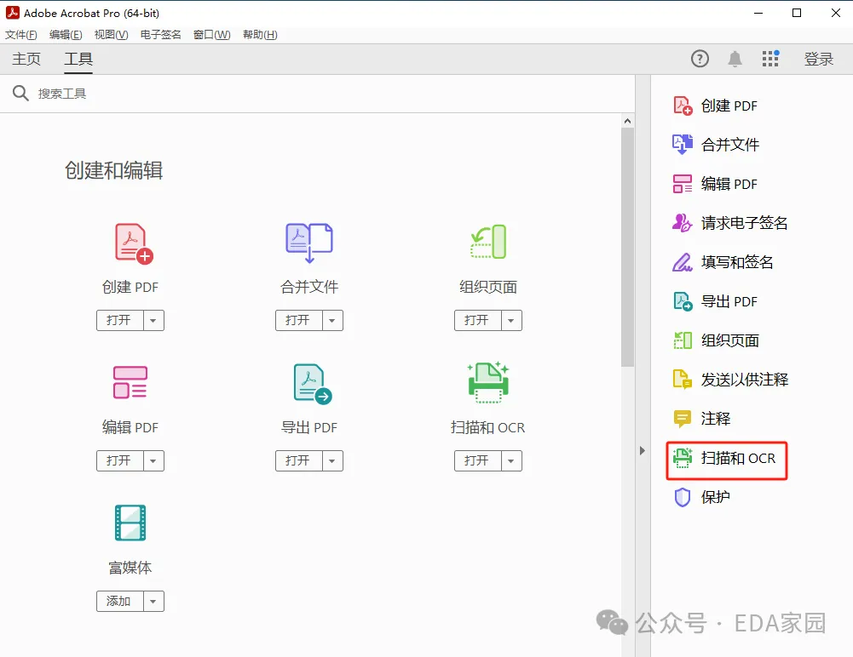Click 打开 button under 编辑 PDF

tap(119, 460)
